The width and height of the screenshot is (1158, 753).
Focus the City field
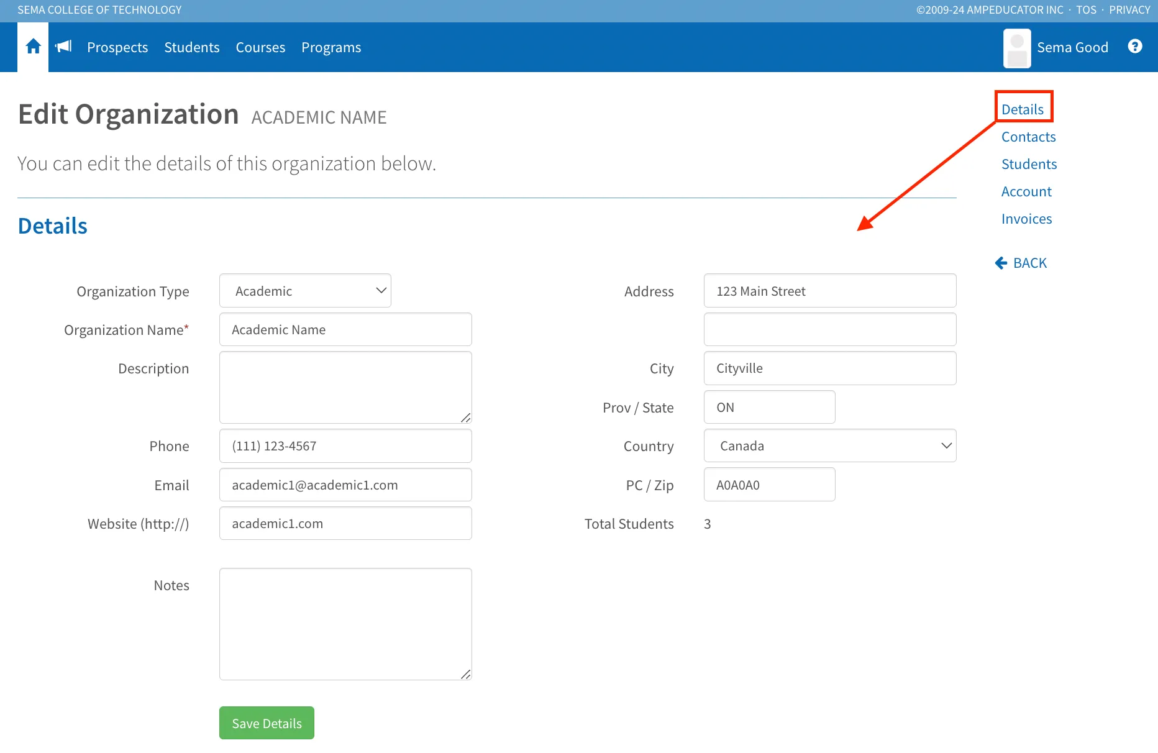click(x=830, y=368)
